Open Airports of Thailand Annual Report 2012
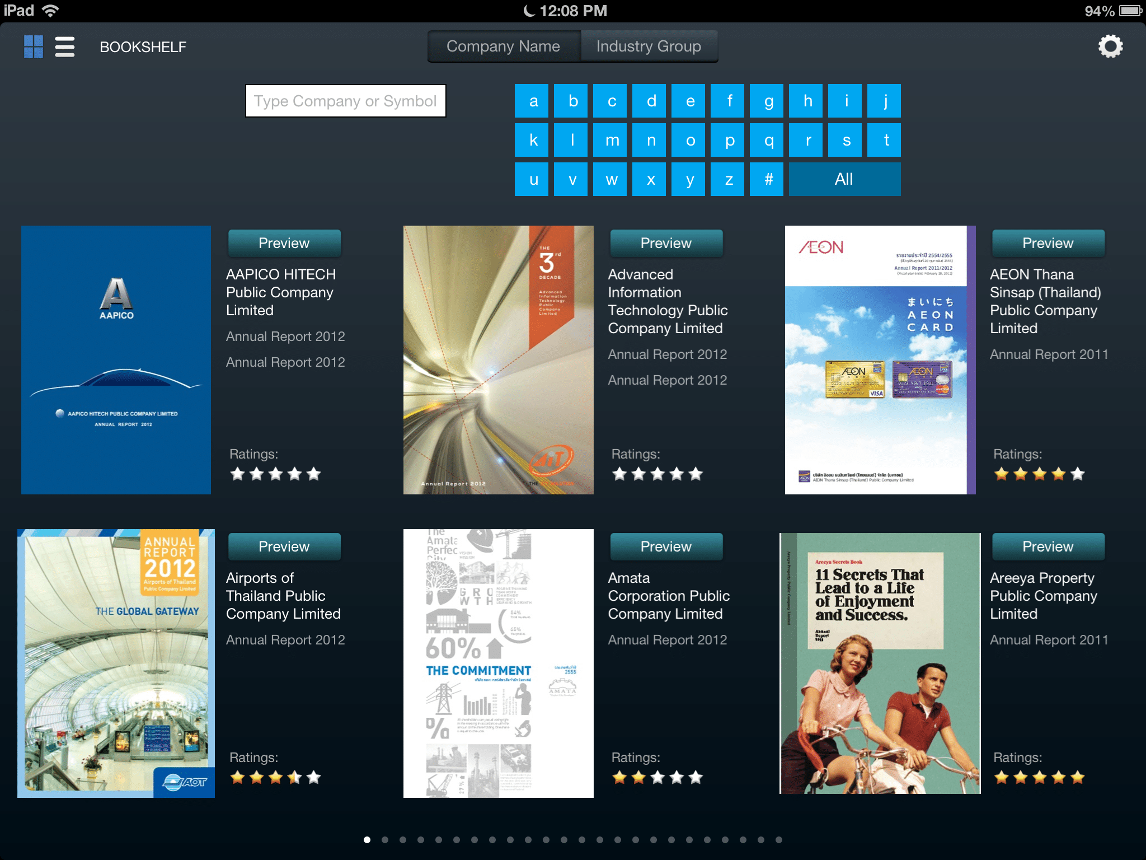The image size is (1146, 860). (285, 640)
